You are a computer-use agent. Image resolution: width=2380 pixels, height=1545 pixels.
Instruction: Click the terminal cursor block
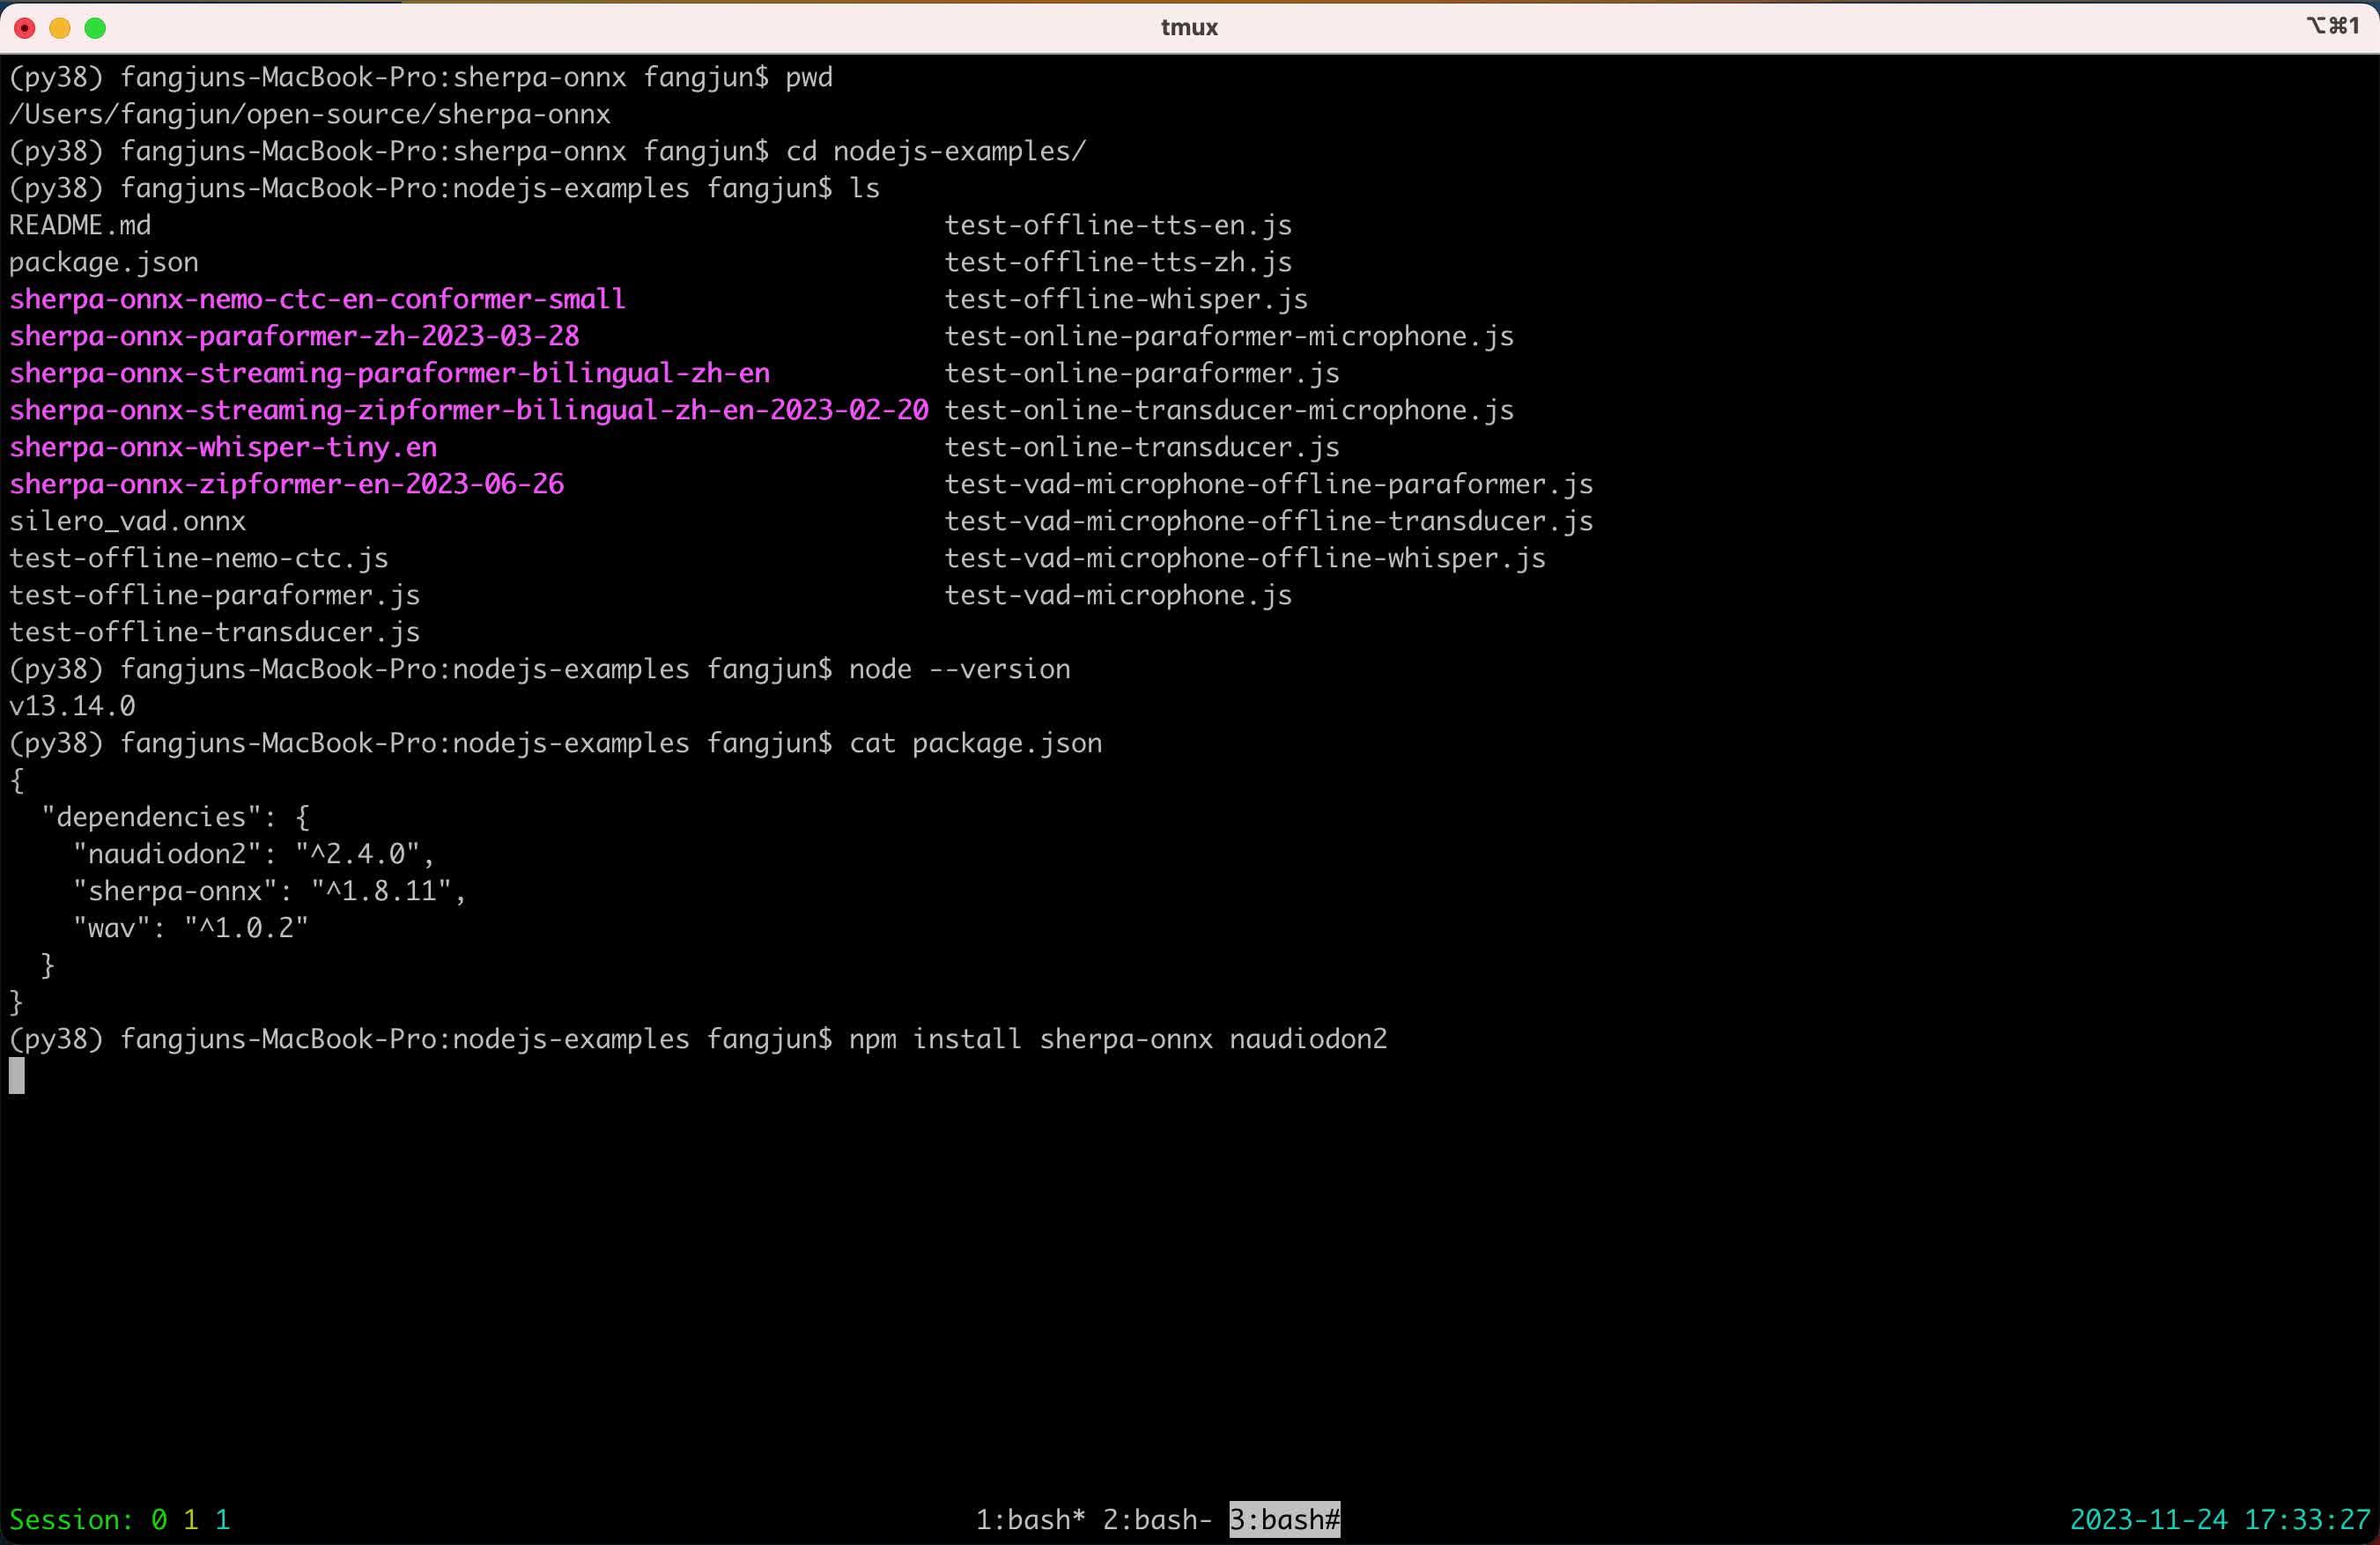pos(17,1076)
